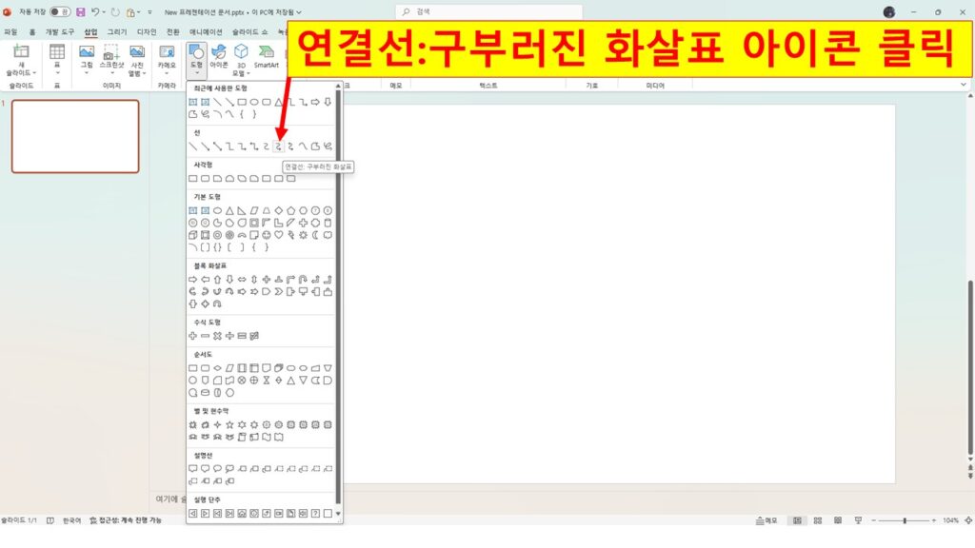975x548 pixels.
Task: Switch to reading view icon
Action: 838,520
